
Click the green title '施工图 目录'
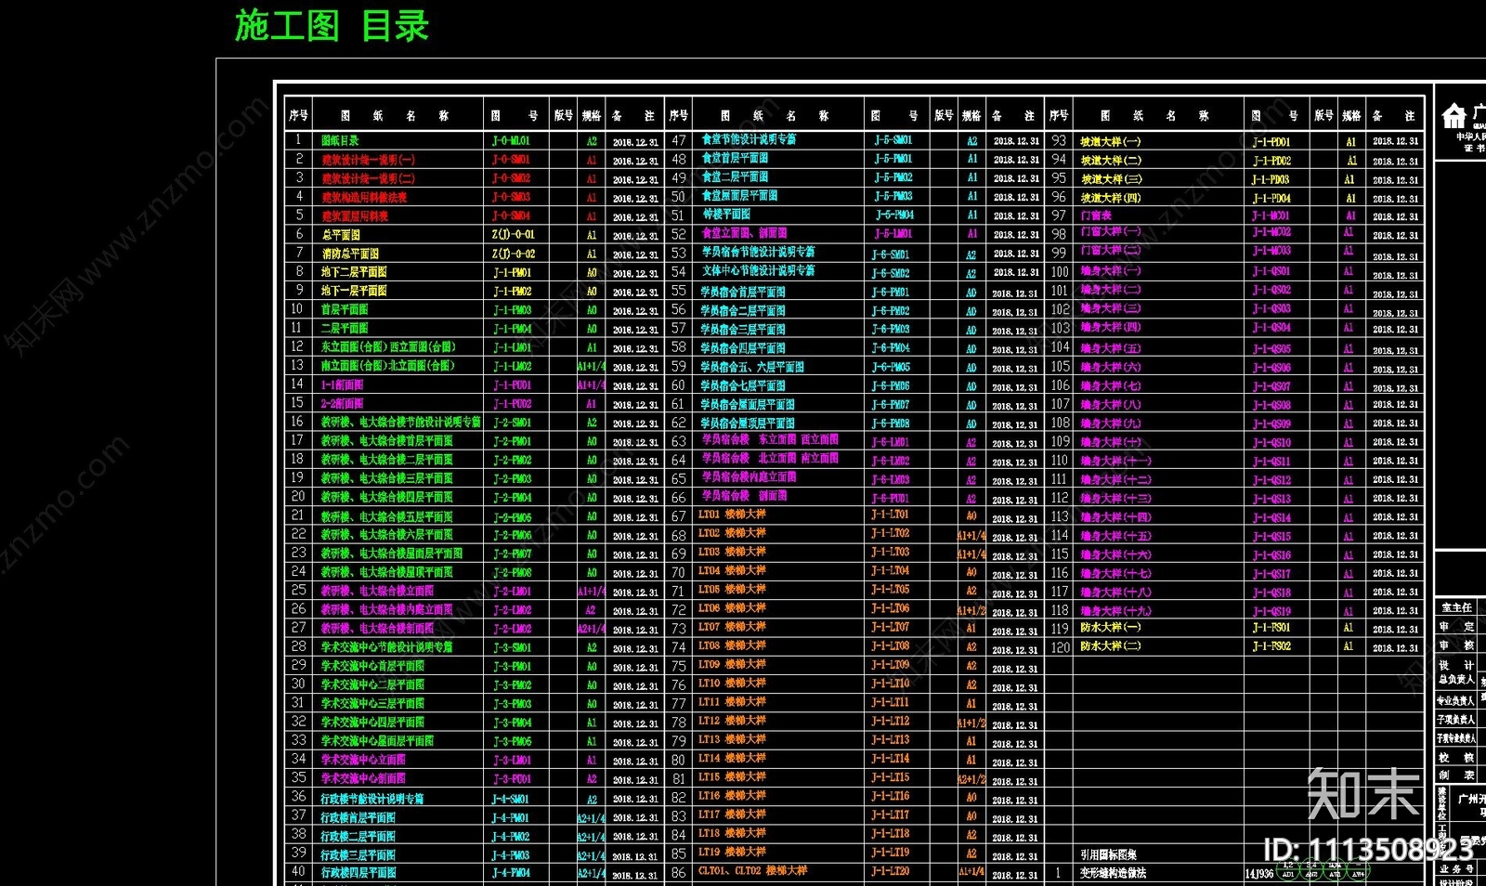332,25
